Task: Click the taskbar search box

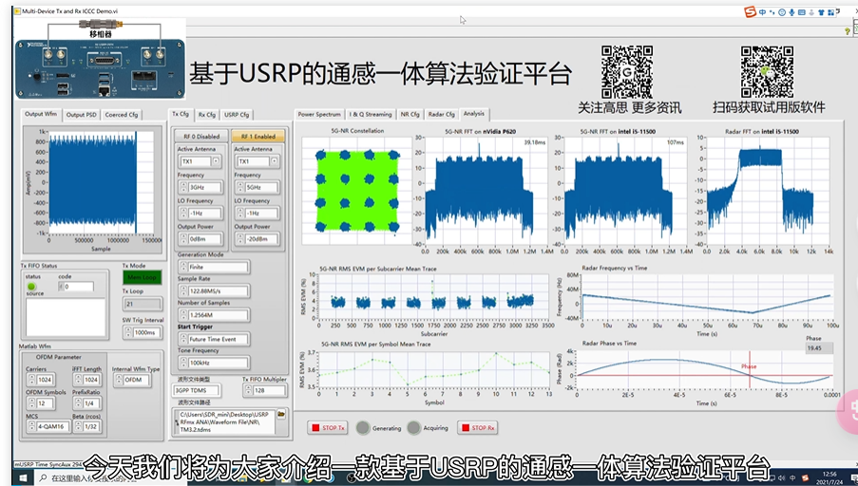Action: pos(109,477)
